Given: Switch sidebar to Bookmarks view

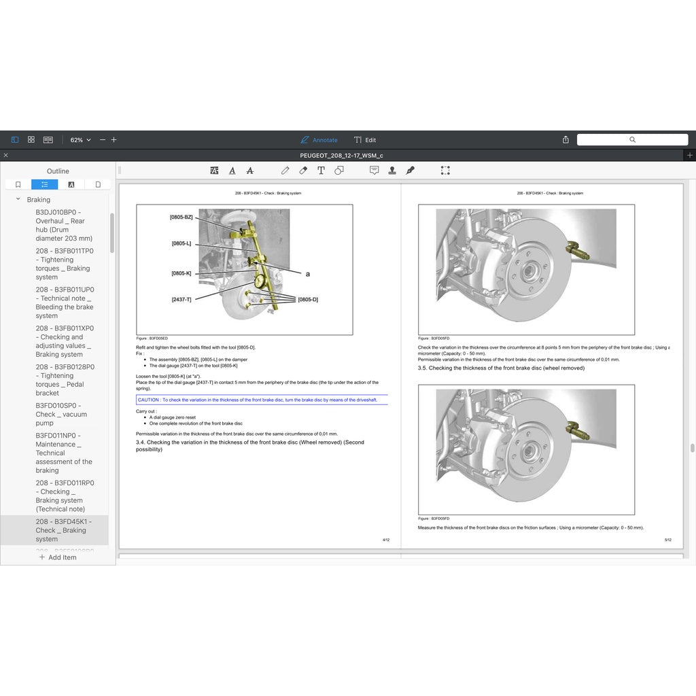Looking at the screenshot, I should coord(18,184).
